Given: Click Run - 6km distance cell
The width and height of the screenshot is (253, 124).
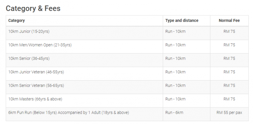Looking at the screenshot, I should (x=174, y=112).
